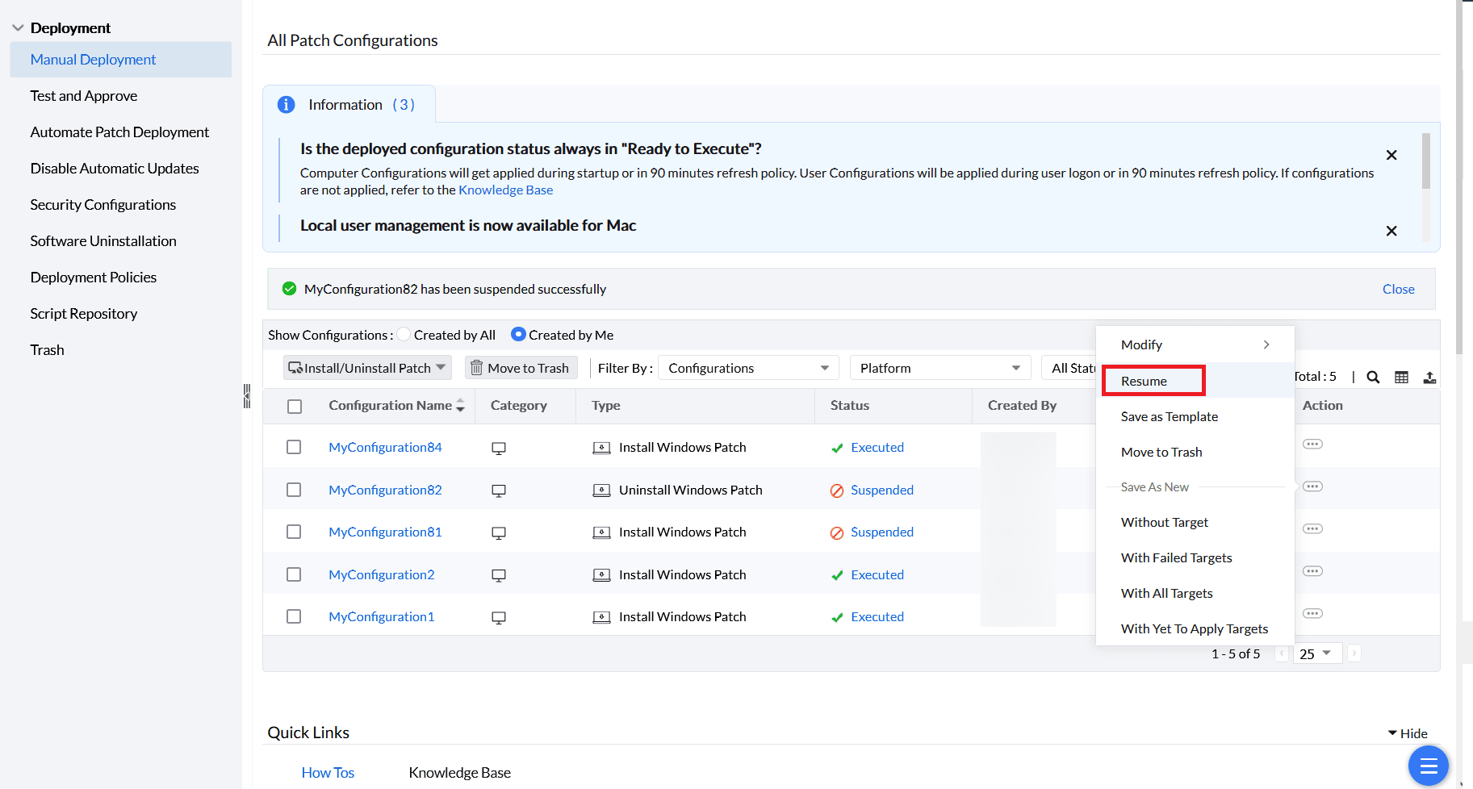Open the column chooser grid icon
1473x789 pixels.
pos(1401,377)
